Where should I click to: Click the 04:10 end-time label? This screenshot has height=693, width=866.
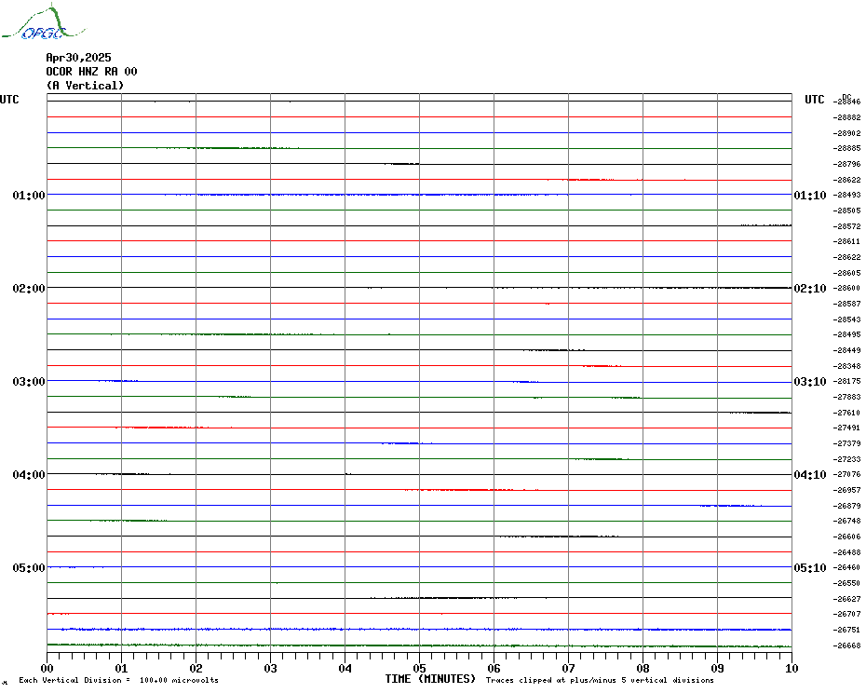(x=810, y=475)
